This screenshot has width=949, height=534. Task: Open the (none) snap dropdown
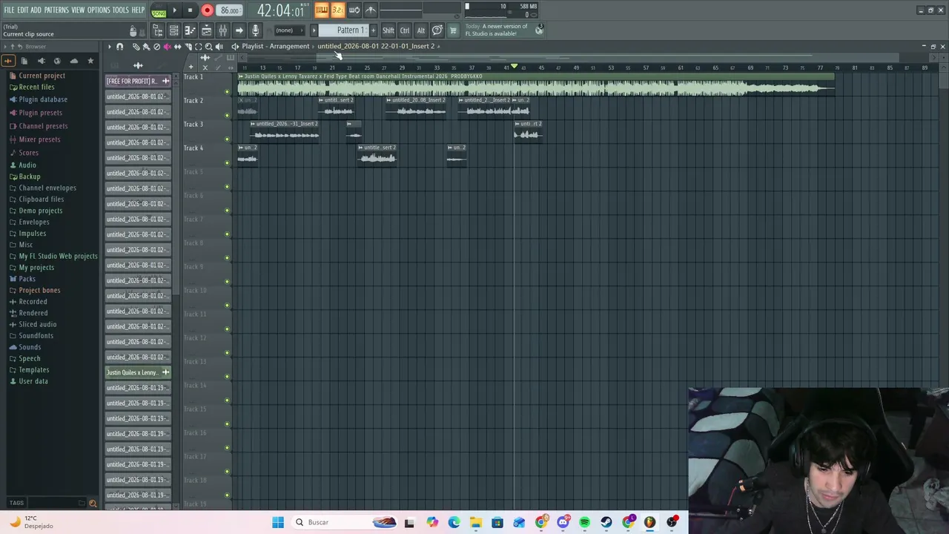tap(289, 30)
